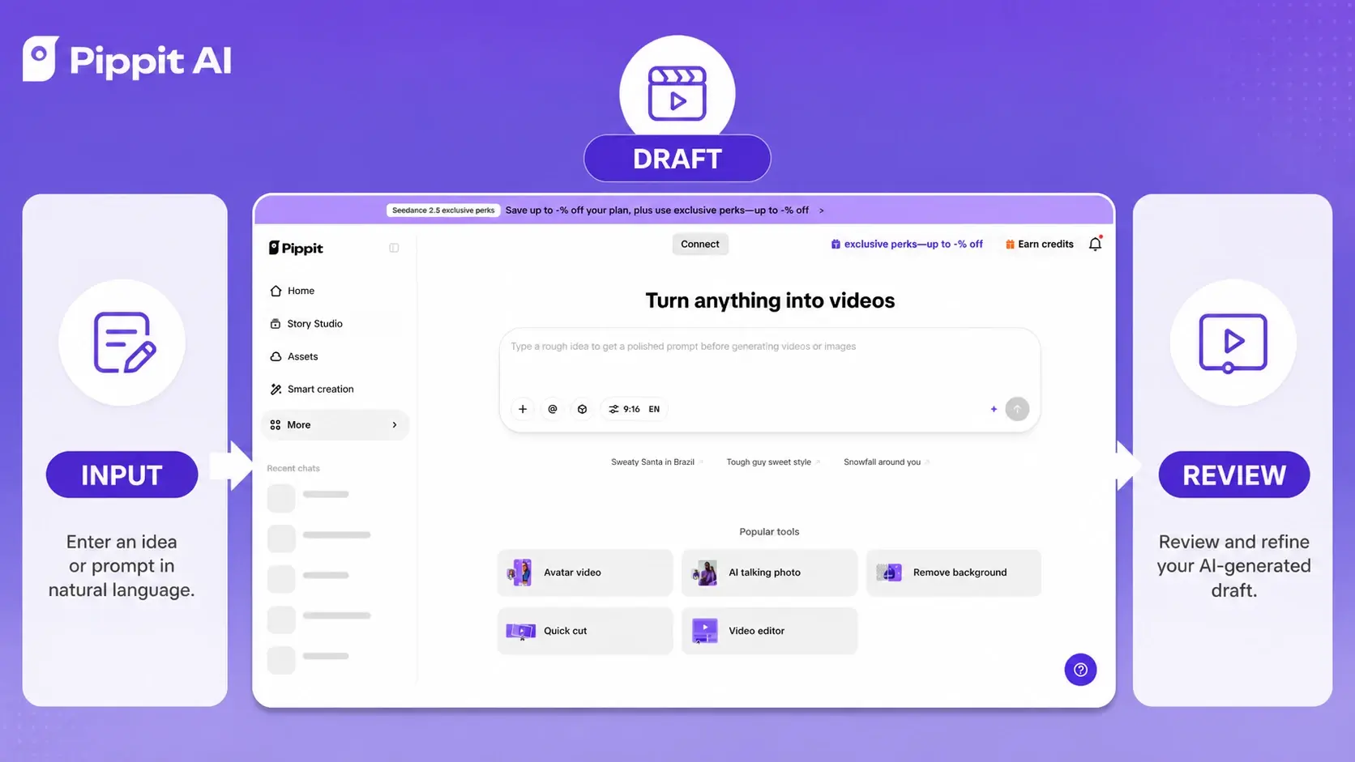Click the @ mention icon
This screenshot has height=762, width=1355.
tap(553, 410)
